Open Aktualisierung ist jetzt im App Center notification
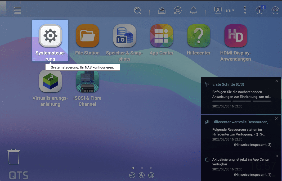The width and height of the screenshot is (282, 181). pos(241,162)
